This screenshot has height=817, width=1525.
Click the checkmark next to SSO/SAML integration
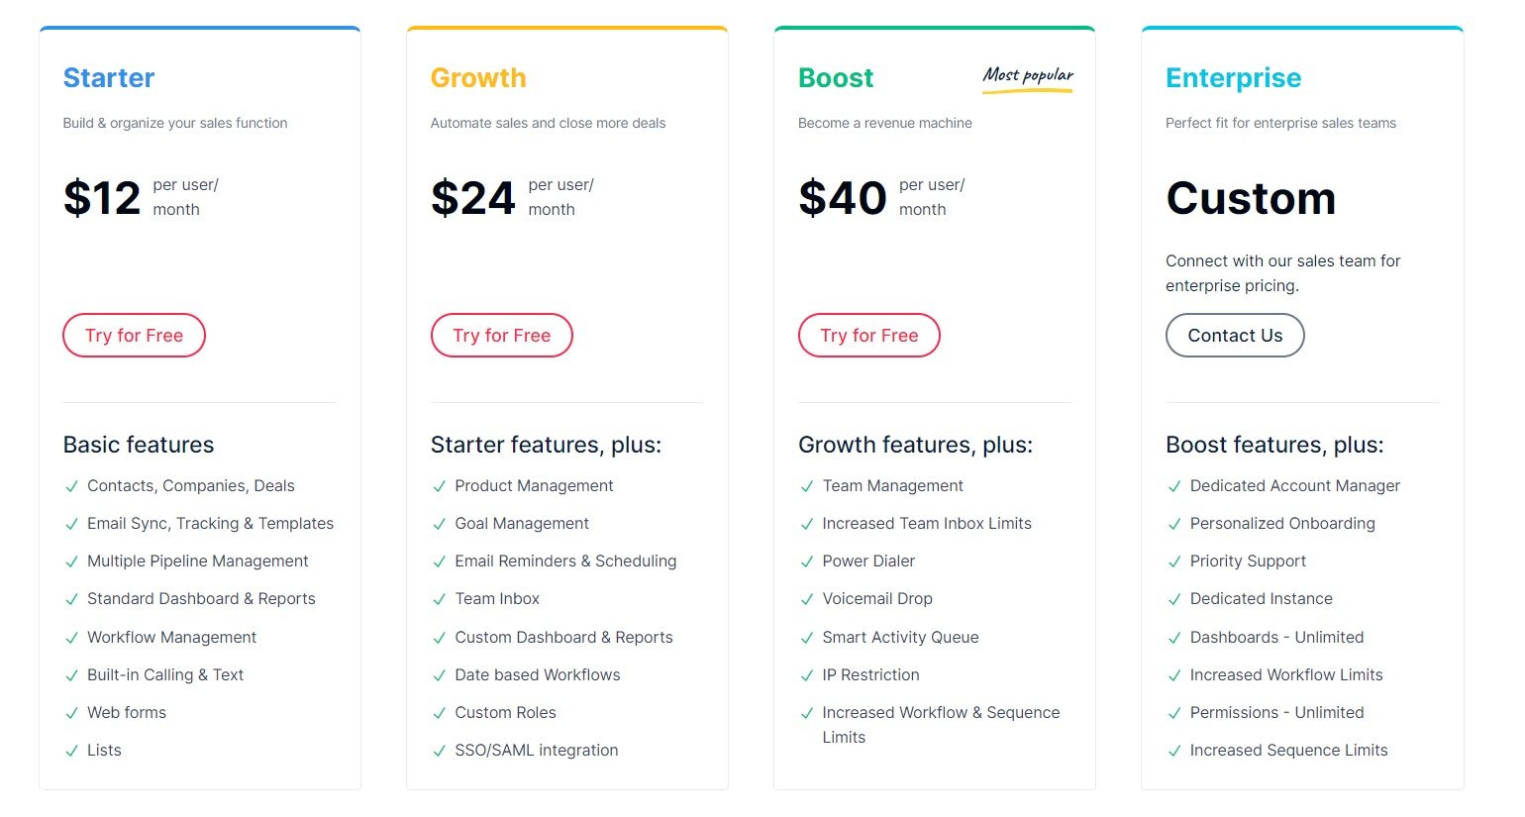(x=439, y=751)
